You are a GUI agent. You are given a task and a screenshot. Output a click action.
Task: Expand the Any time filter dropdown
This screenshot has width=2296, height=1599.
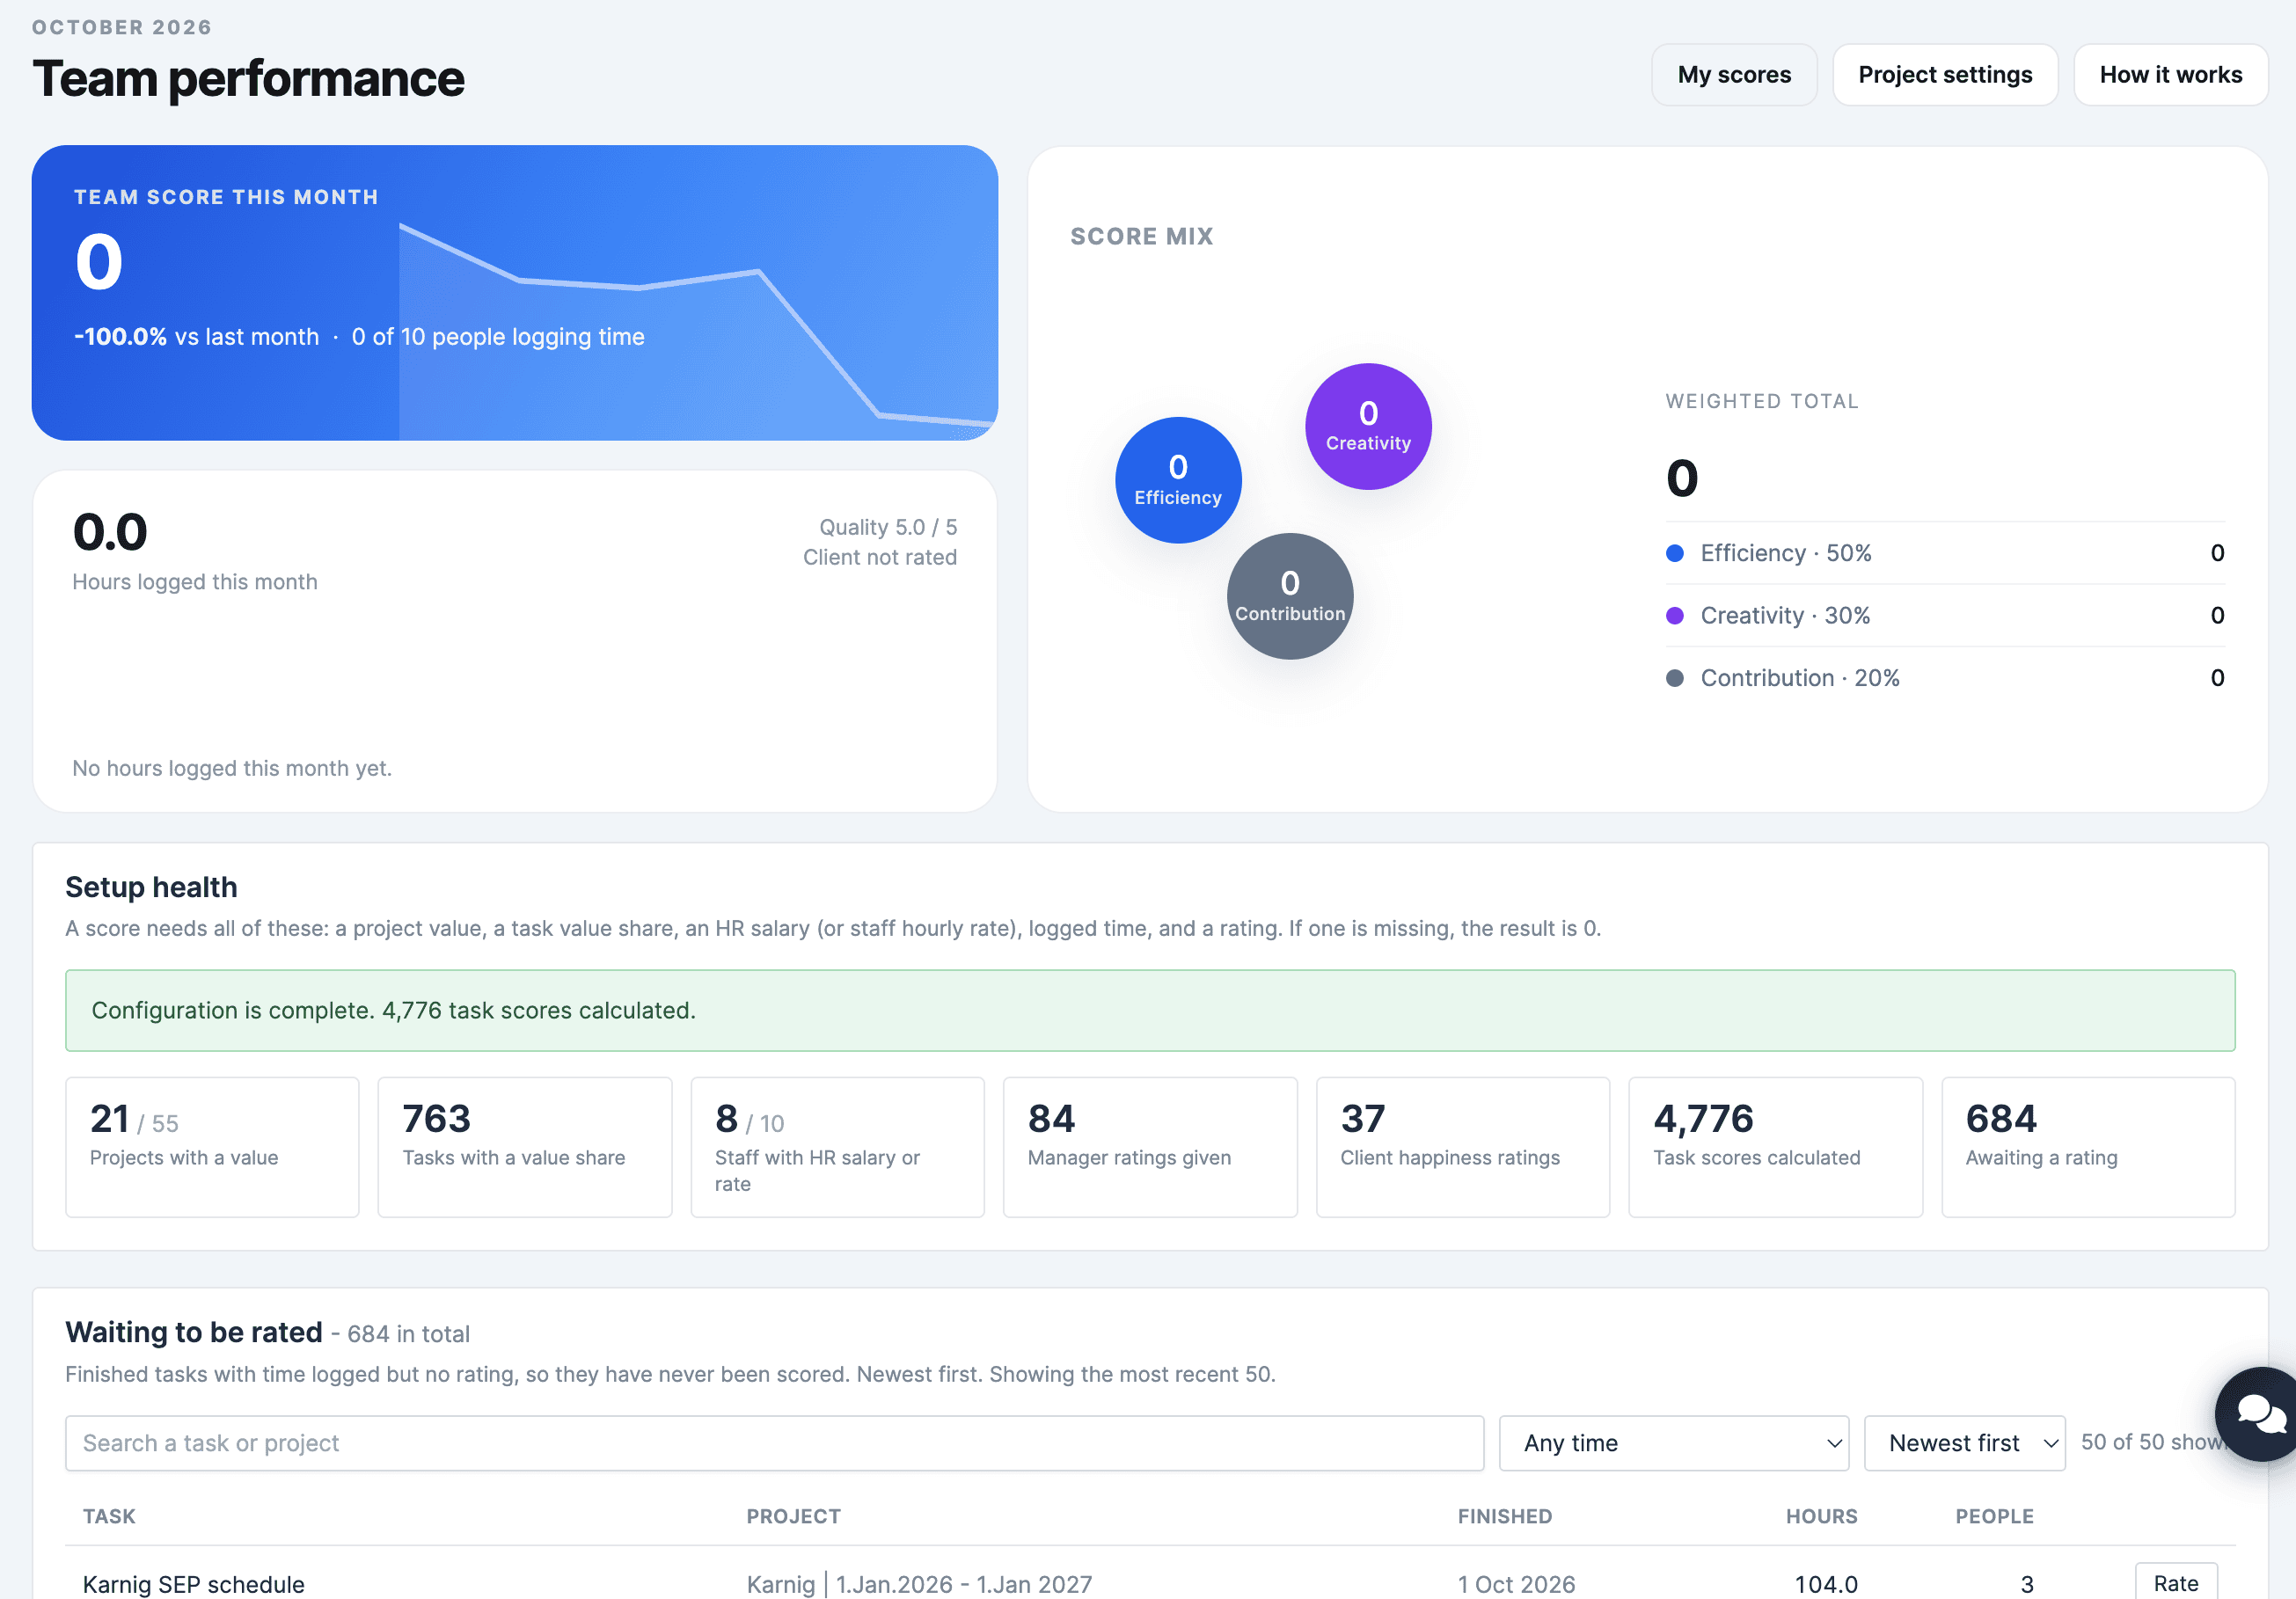[x=1673, y=1442]
